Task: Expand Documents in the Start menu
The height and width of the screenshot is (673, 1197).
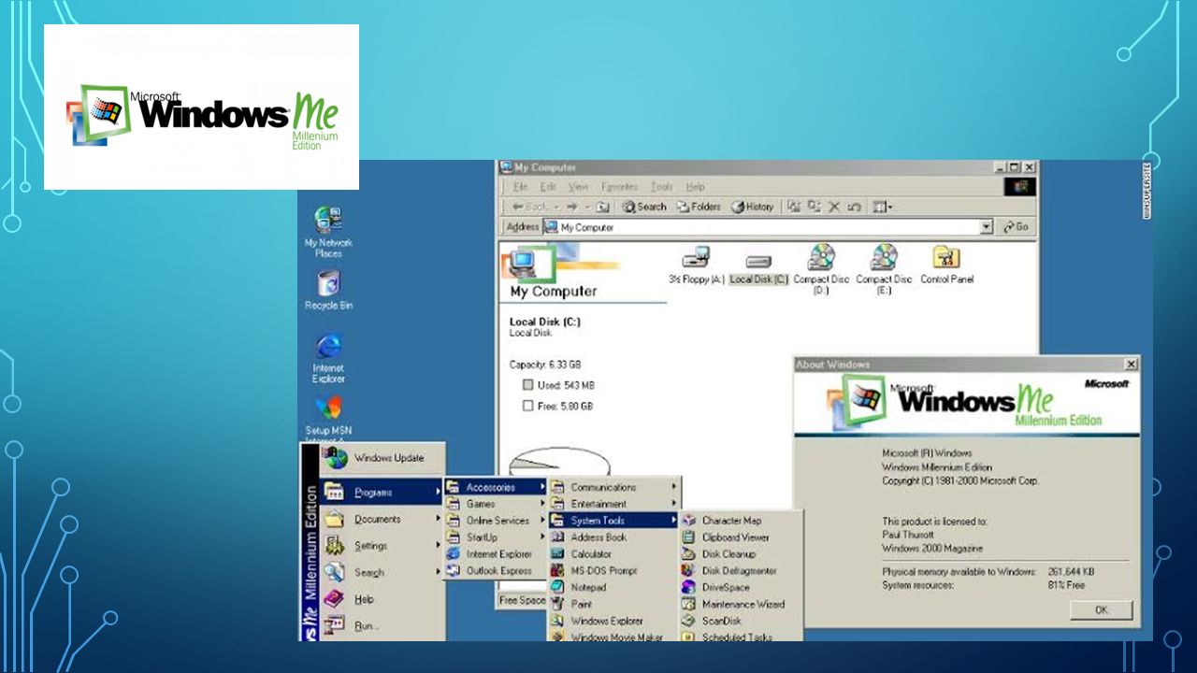Action: pyautogui.click(x=382, y=520)
